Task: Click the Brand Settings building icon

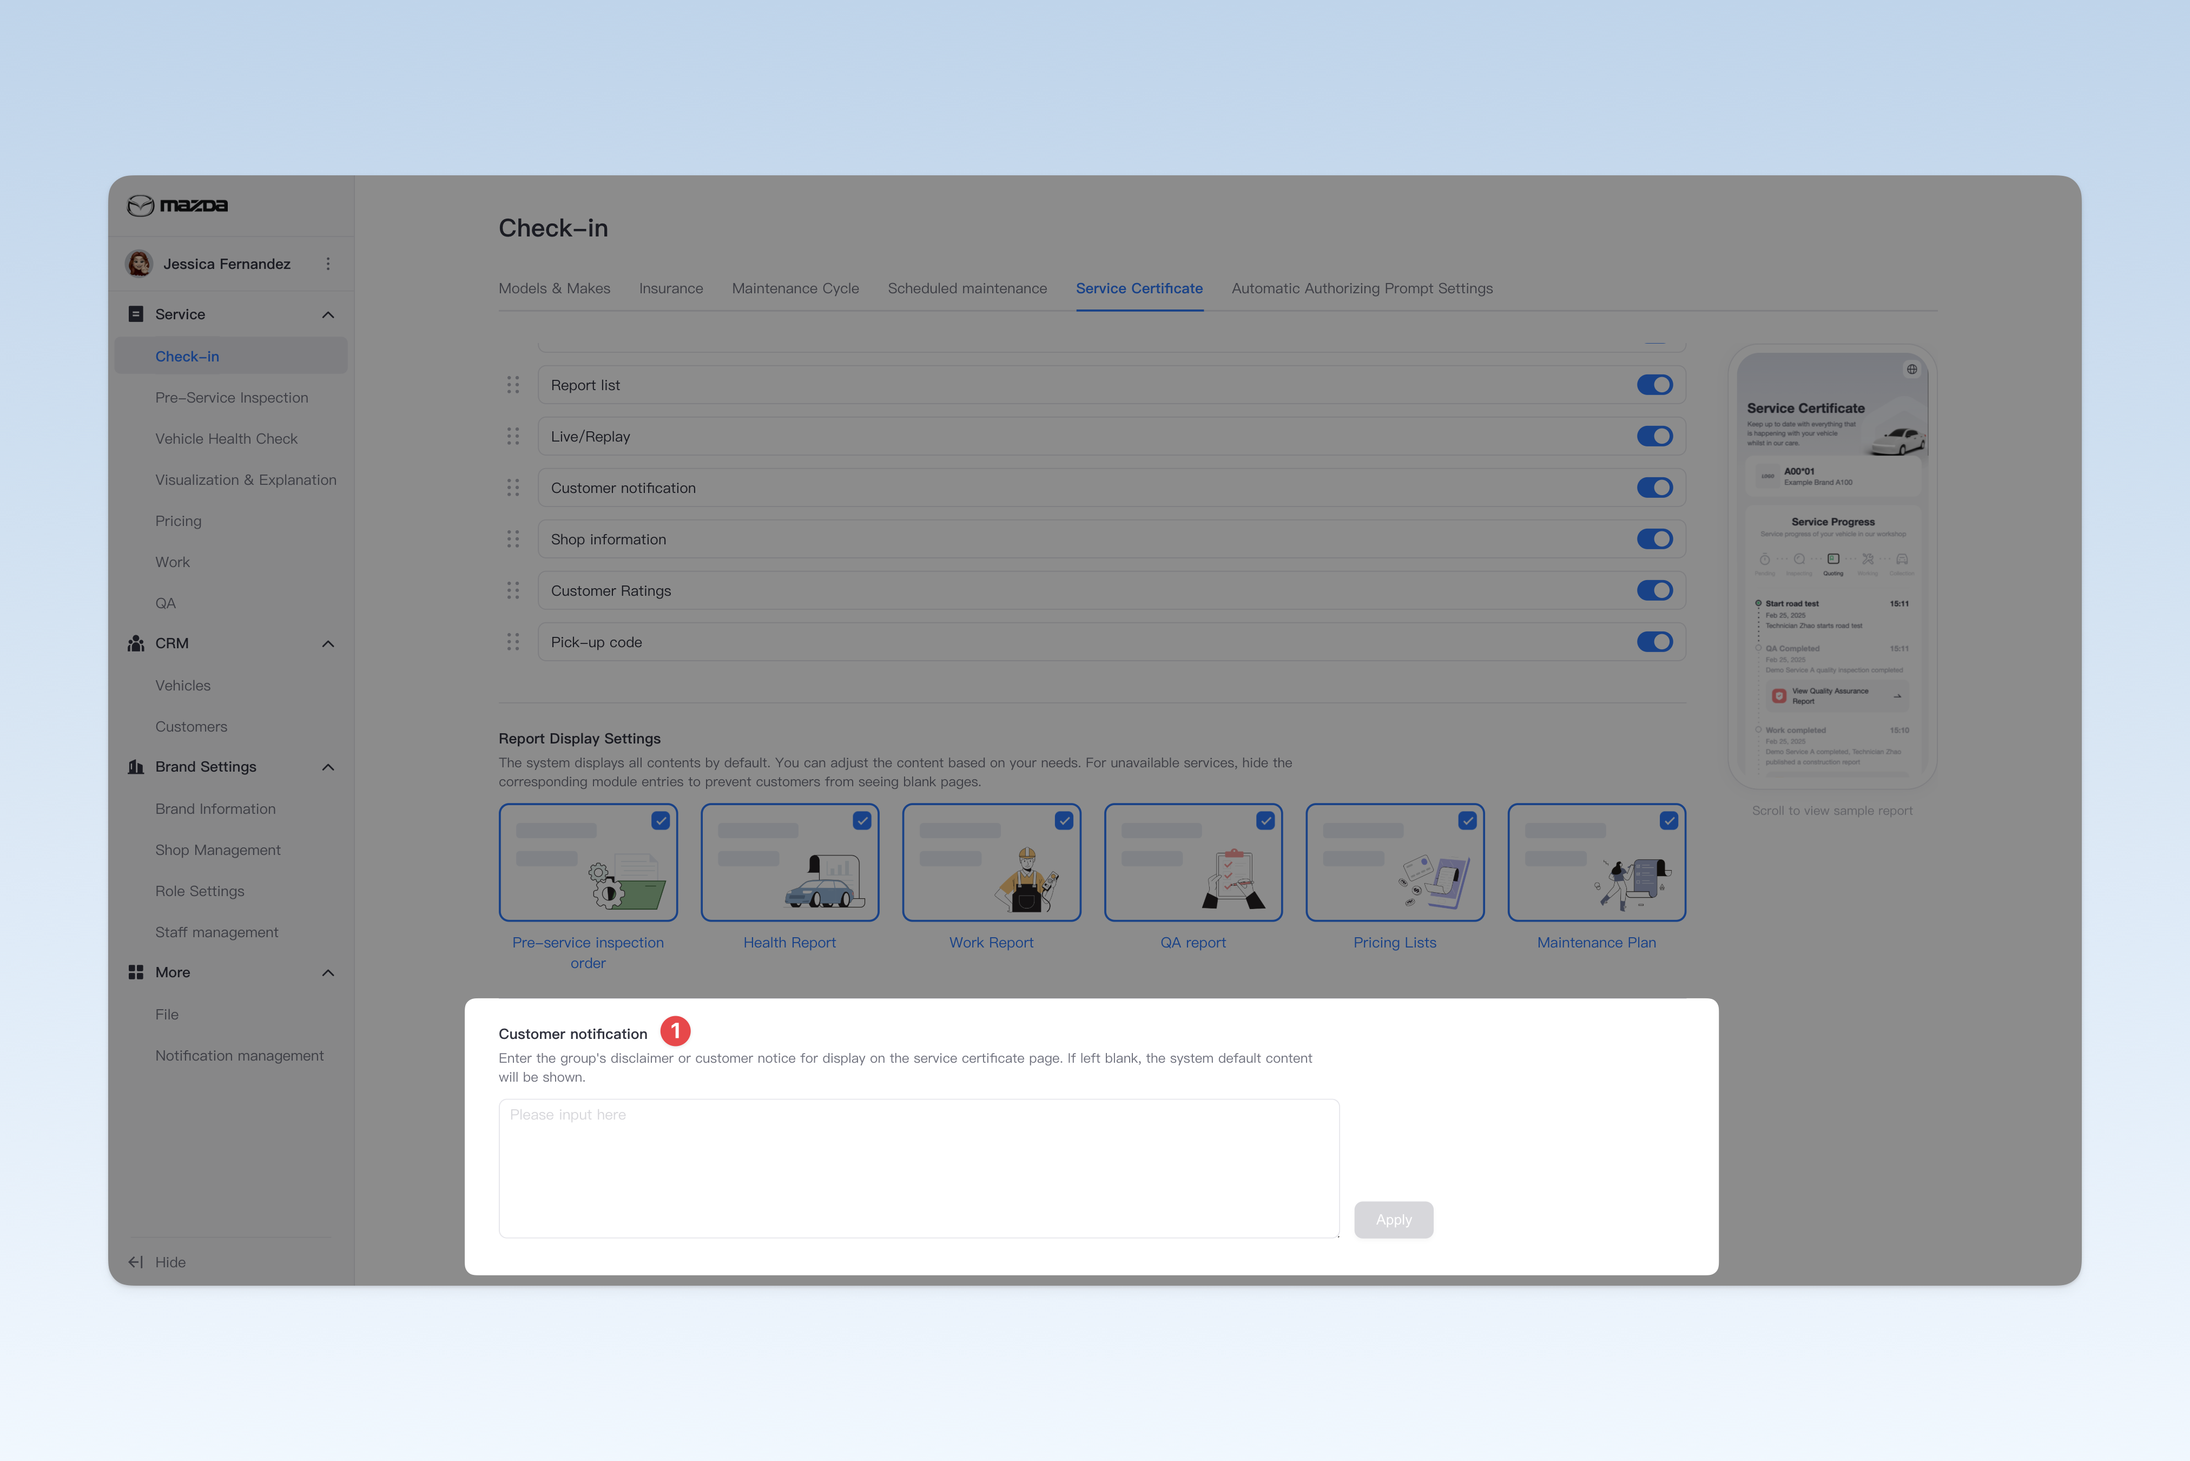Action: pyautogui.click(x=136, y=767)
